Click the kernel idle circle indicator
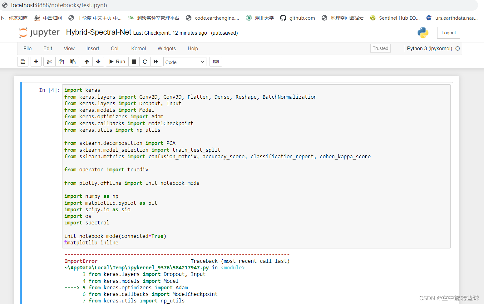484x304 pixels. (457, 48)
